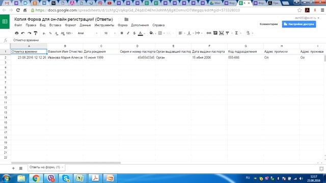326x183 pixels.
Task: Click the blue Настройки доступа button
Action: (299, 24)
